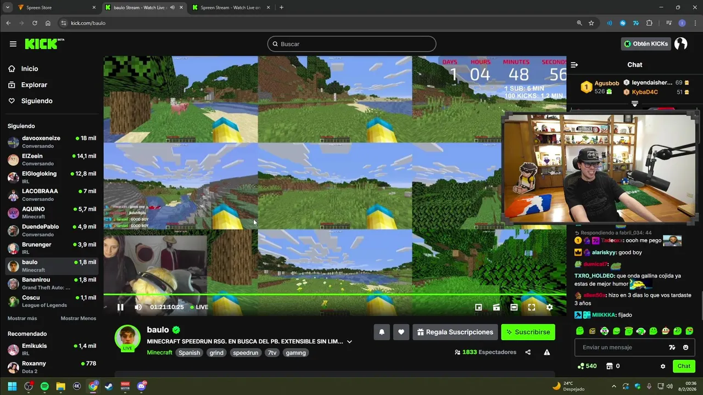
Task: Select the 7tv tag
Action: (272, 353)
